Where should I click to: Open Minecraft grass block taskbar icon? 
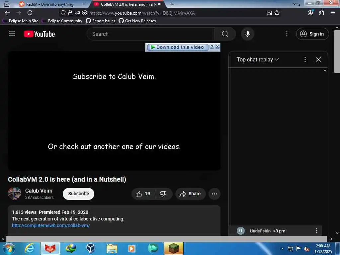coord(173,248)
